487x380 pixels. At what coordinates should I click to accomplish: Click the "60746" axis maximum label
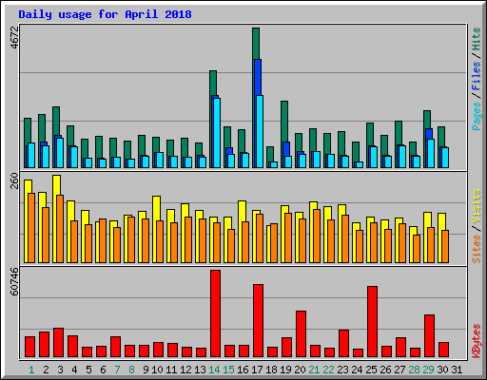[14, 281]
